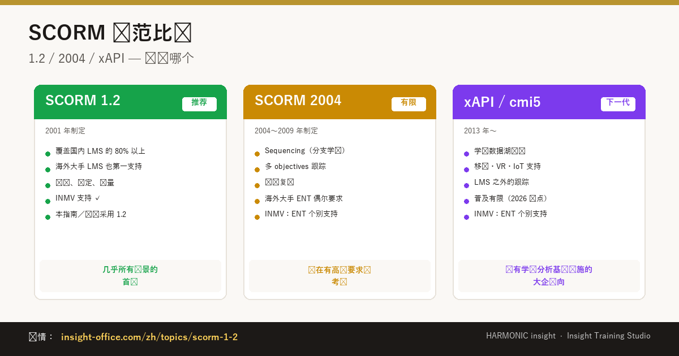The width and height of the screenshot is (679, 356).
Task: Select '多 objectives 跟踪' bullet
Action: point(295,166)
